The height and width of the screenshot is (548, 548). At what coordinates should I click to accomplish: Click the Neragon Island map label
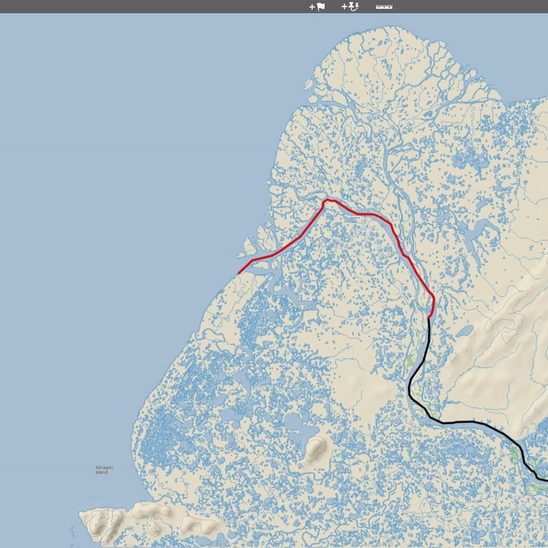coord(104,470)
